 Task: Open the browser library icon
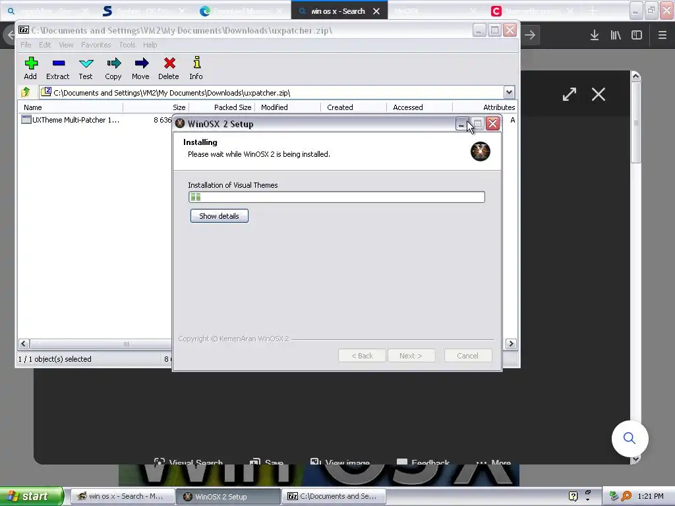[616, 36]
